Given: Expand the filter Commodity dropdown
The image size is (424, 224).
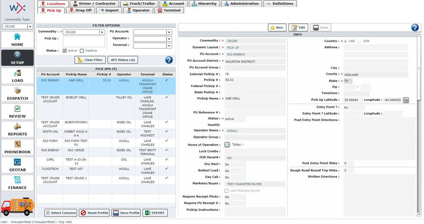Looking at the screenshot, I should [102, 32].
